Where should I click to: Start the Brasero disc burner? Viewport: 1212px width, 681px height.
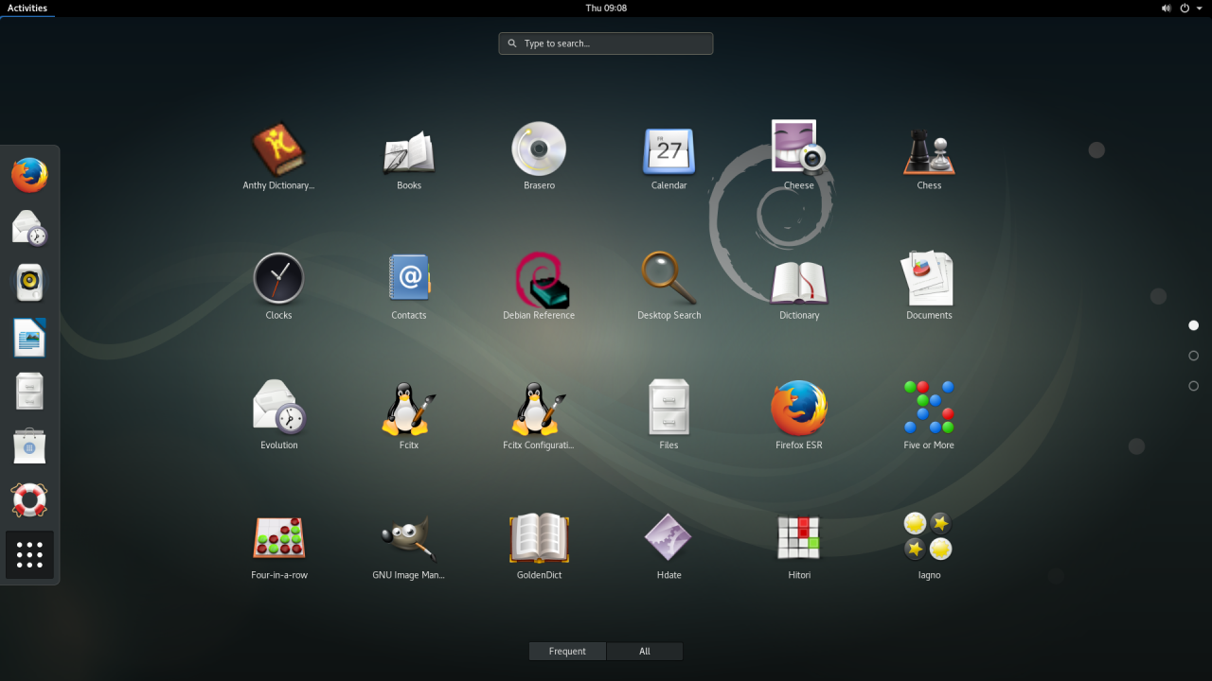tap(539, 148)
